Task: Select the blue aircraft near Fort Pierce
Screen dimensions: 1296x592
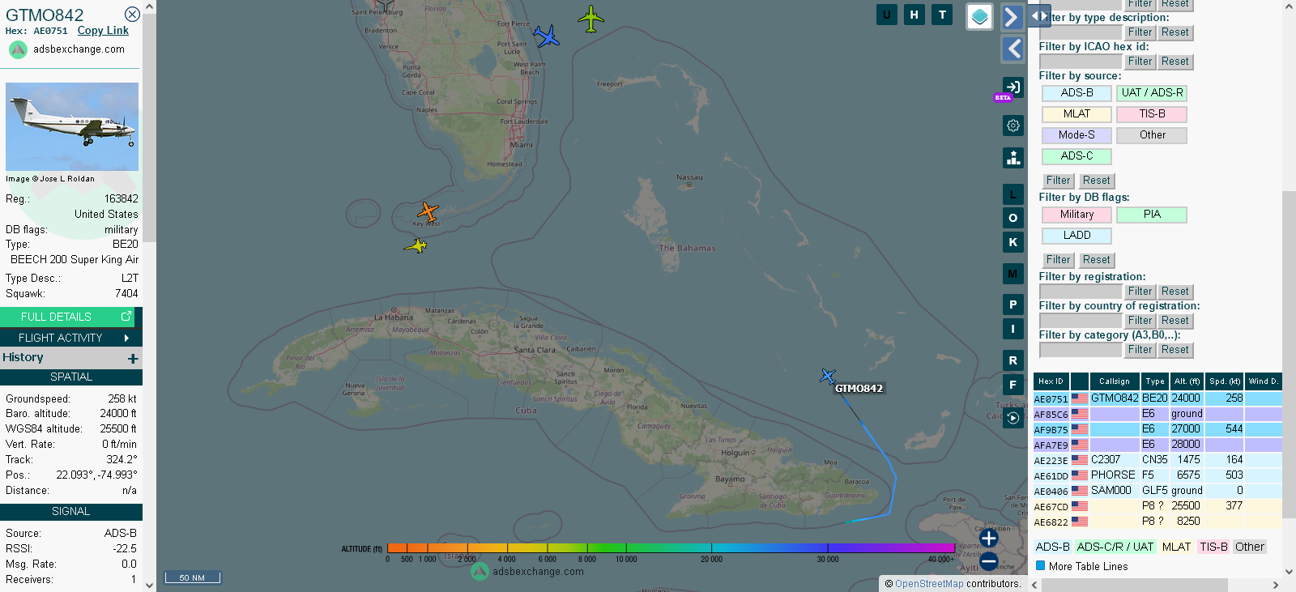Action: point(547,36)
